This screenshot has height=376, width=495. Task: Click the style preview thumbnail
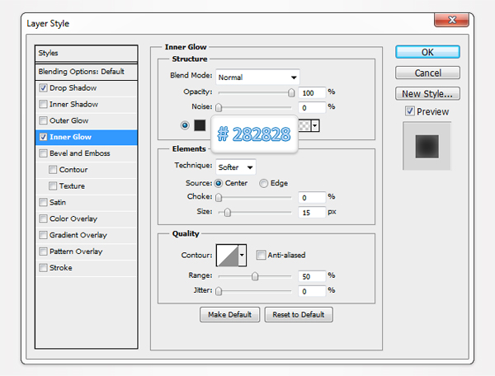click(427, 146)
